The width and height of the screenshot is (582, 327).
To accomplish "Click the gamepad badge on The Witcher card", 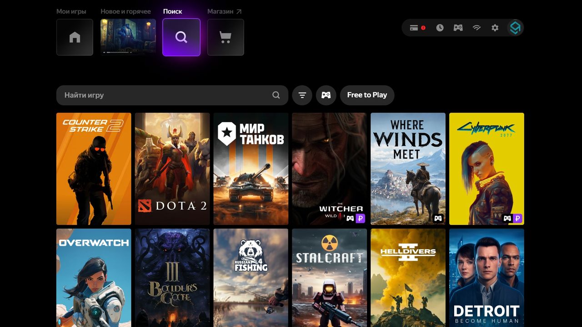I will 350,218.
